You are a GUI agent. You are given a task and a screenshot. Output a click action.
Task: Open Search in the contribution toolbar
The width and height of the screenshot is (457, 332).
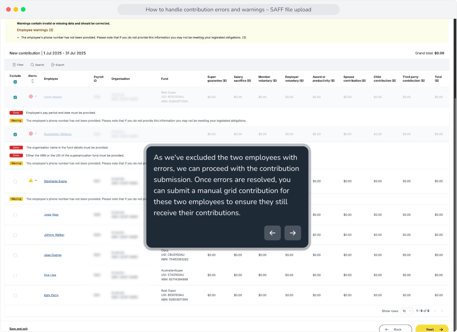point(37,65)
